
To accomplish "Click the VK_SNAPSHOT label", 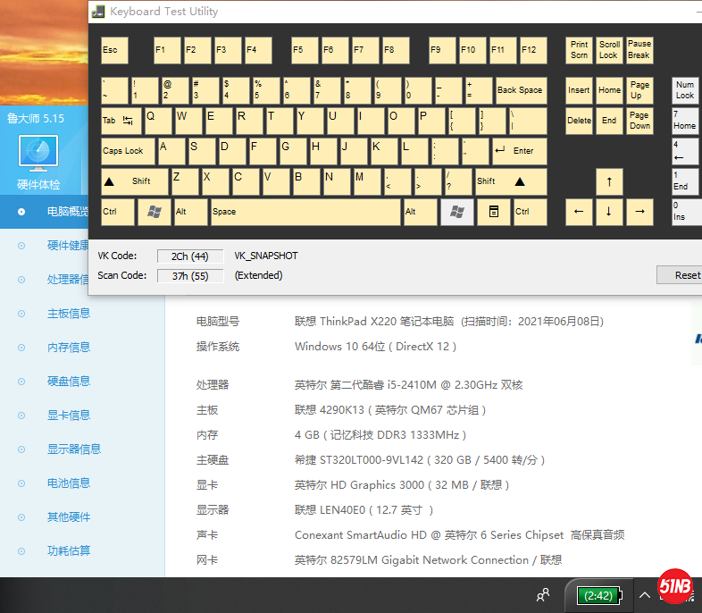I will pyautogui.click(x=266, y=256).
